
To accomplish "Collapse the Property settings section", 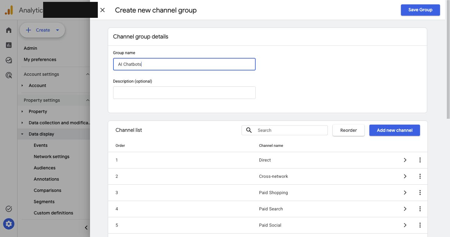I will [x=87, y=100].
